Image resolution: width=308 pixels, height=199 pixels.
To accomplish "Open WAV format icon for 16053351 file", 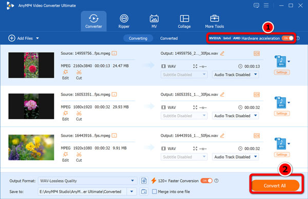I will [x=281, y=102].
